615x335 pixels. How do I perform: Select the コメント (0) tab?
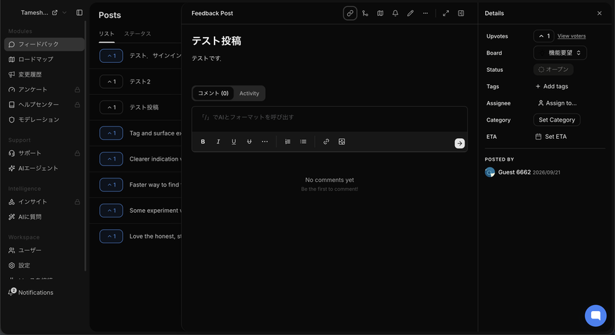pyautogui.click(x=213, y=94)
